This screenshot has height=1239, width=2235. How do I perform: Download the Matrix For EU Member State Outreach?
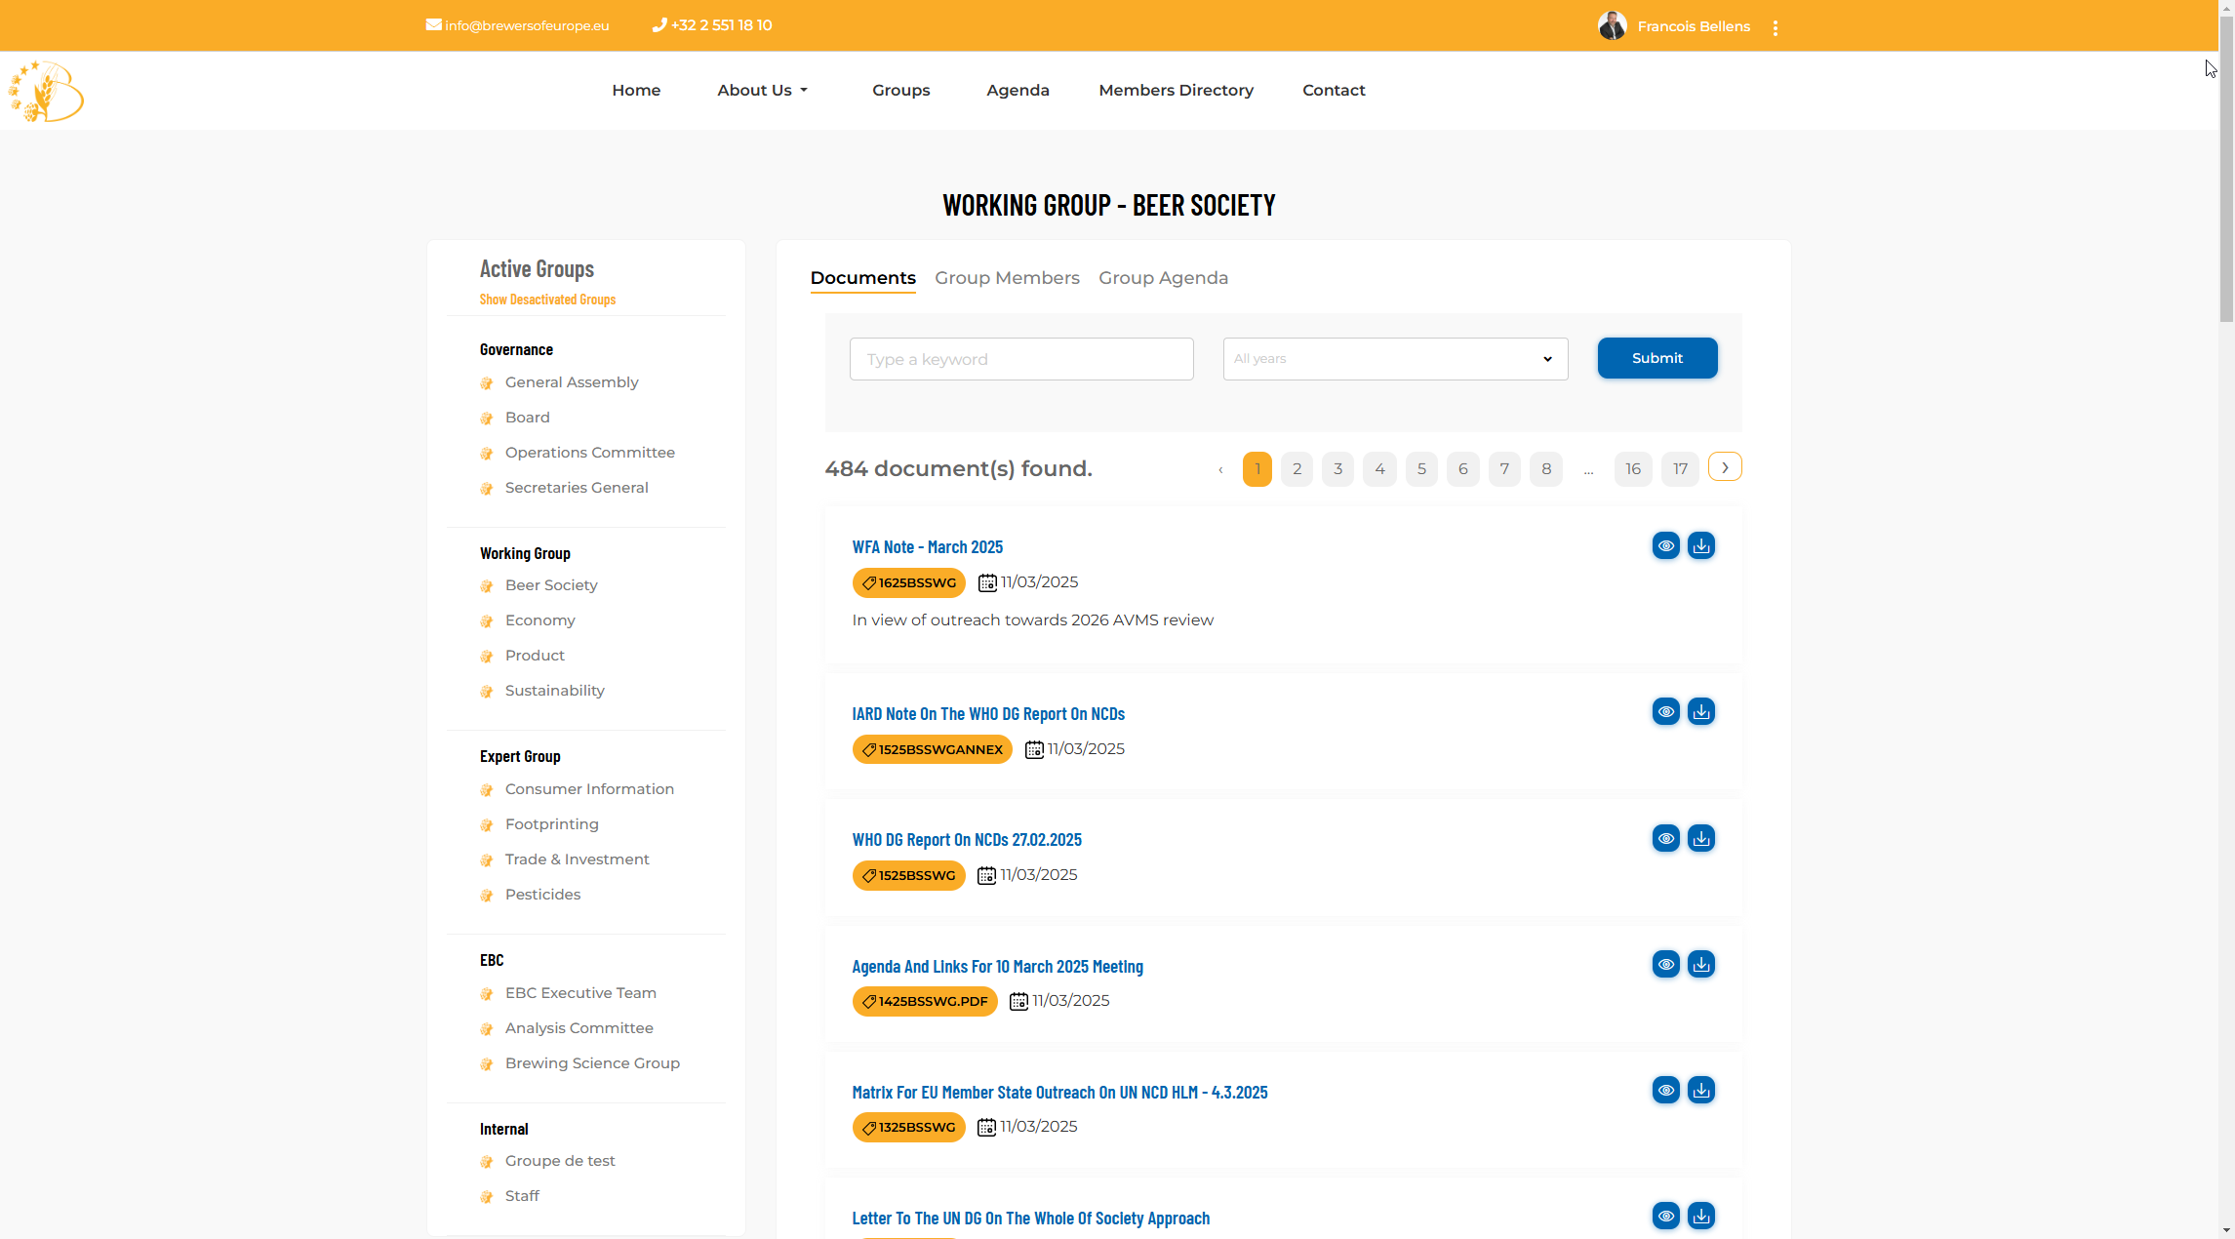tap(1700, 1090)
